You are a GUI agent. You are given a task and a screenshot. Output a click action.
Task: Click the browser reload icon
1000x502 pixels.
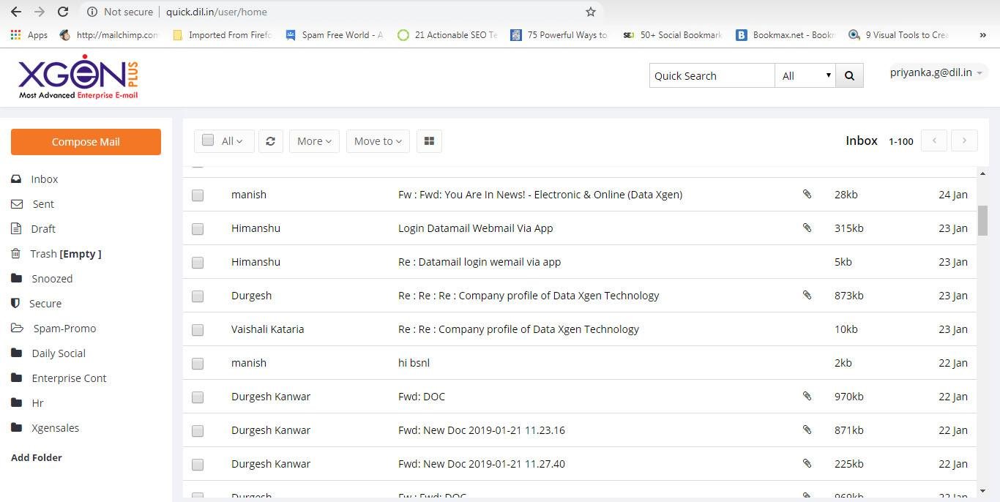tap(62, 12)
